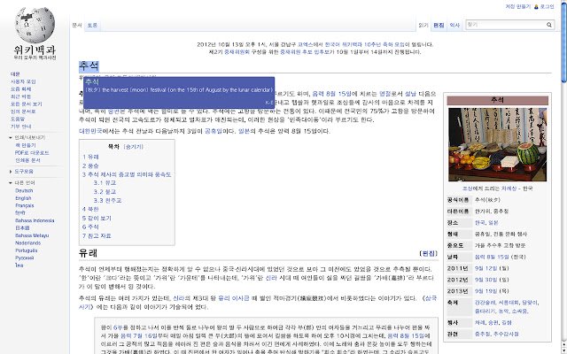Screen dimensions: 567x354
Task: Click 9월 19일 in the 2013년 row
Action: (486, 291)
